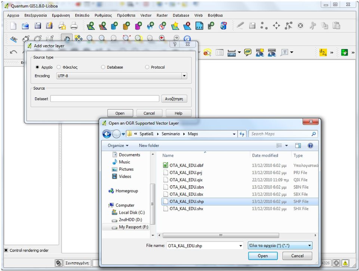Click the Add Vector Layer toolbar icon

tap(91, 26)
